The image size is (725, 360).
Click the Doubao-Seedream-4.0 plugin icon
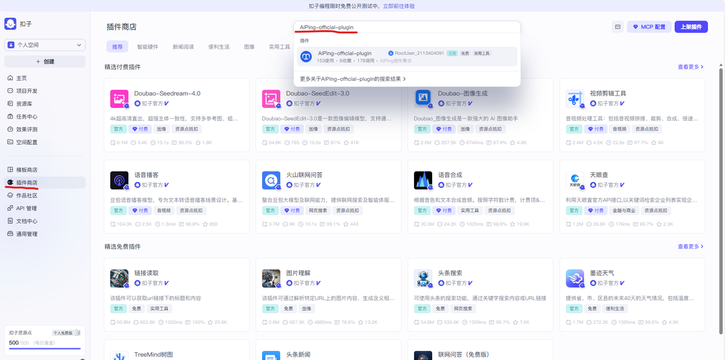120,99
